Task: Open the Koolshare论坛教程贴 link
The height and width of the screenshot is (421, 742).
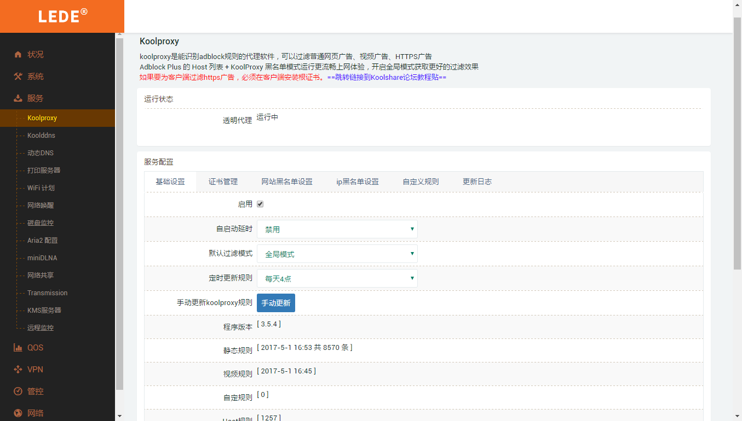Action: tap(386, 77)
